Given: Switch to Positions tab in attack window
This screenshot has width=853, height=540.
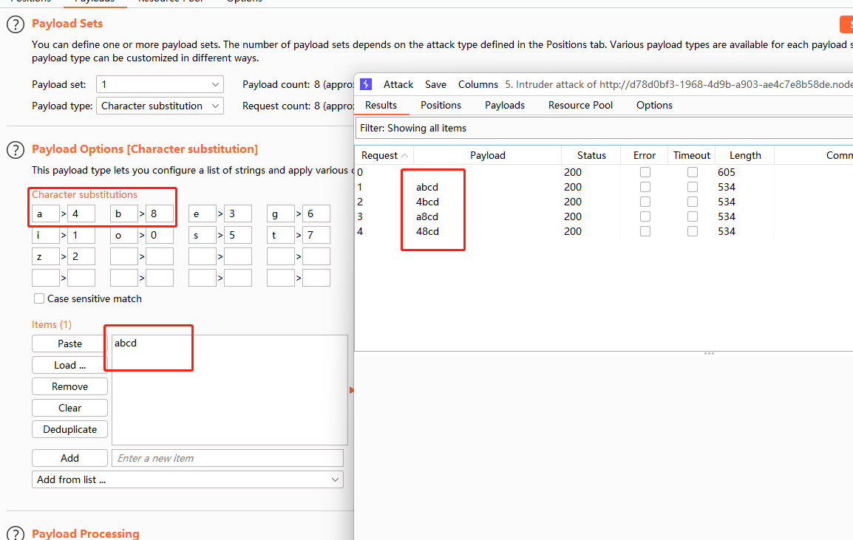Looking at the screenshot, I should pyautogui.click(x=441, y=105).
